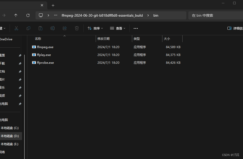
Task: Go forward with the navigation arrow
Action: pyautogui.click(x=4, y=15)
